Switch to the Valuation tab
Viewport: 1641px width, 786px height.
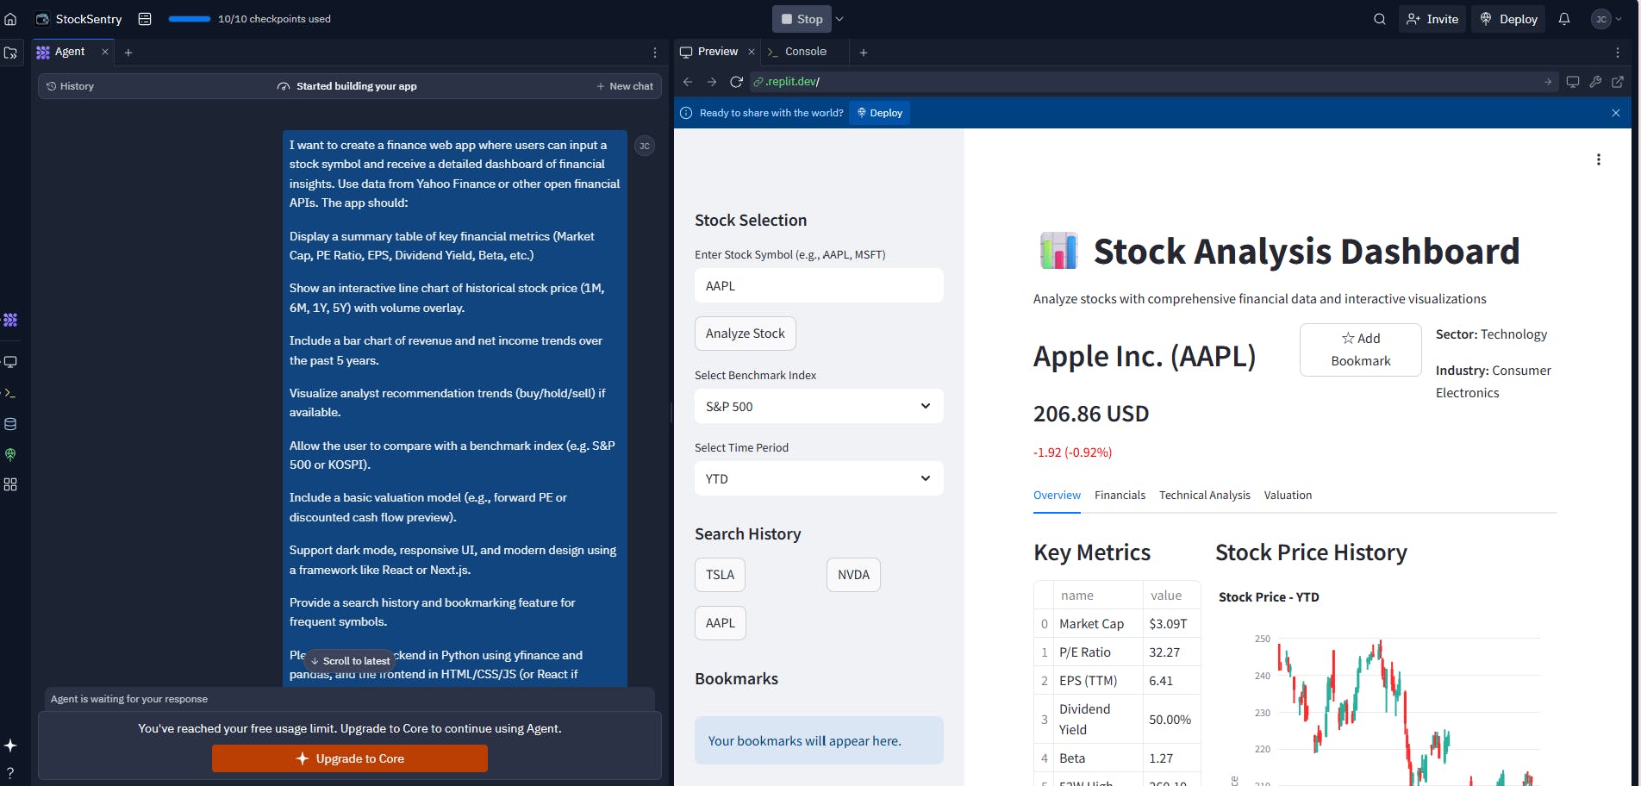1288,496
